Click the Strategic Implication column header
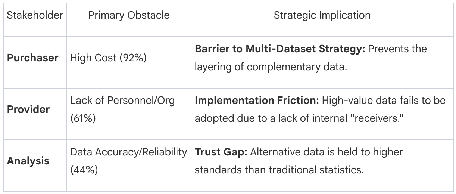Viewport: 456px width, 194px height. tap(322, 15)
